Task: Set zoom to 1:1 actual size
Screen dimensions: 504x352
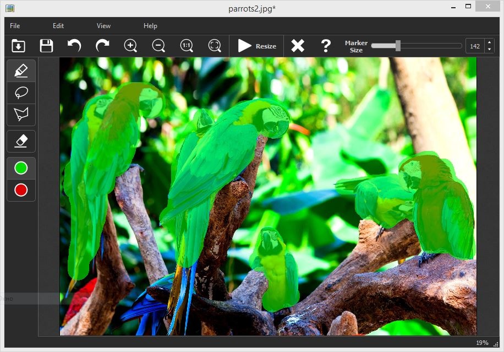Action: click(x=187, y=46)
